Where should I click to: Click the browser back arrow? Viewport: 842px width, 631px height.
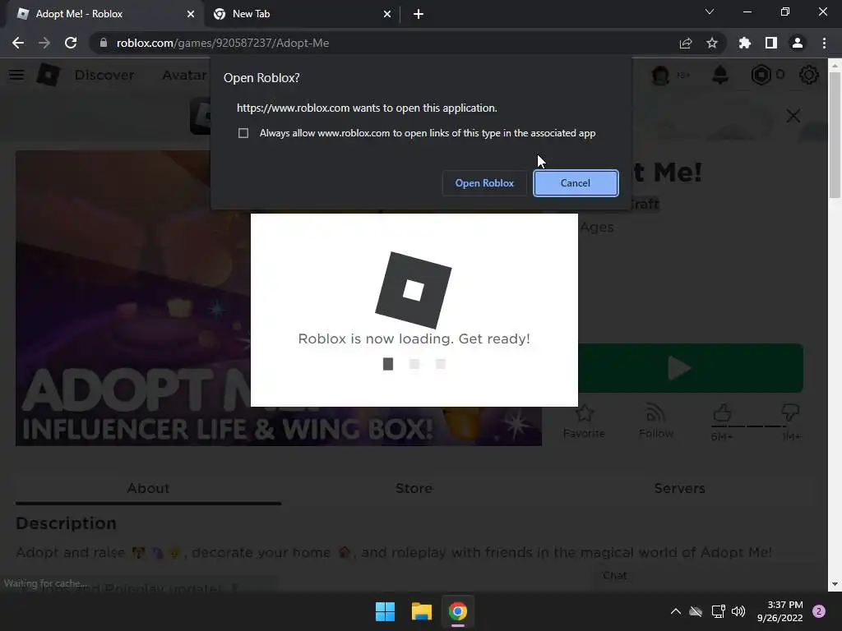point(18,43)
